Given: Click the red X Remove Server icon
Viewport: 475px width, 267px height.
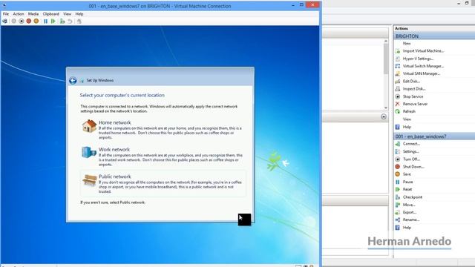Looking at the screenshot, I should 398,104.
